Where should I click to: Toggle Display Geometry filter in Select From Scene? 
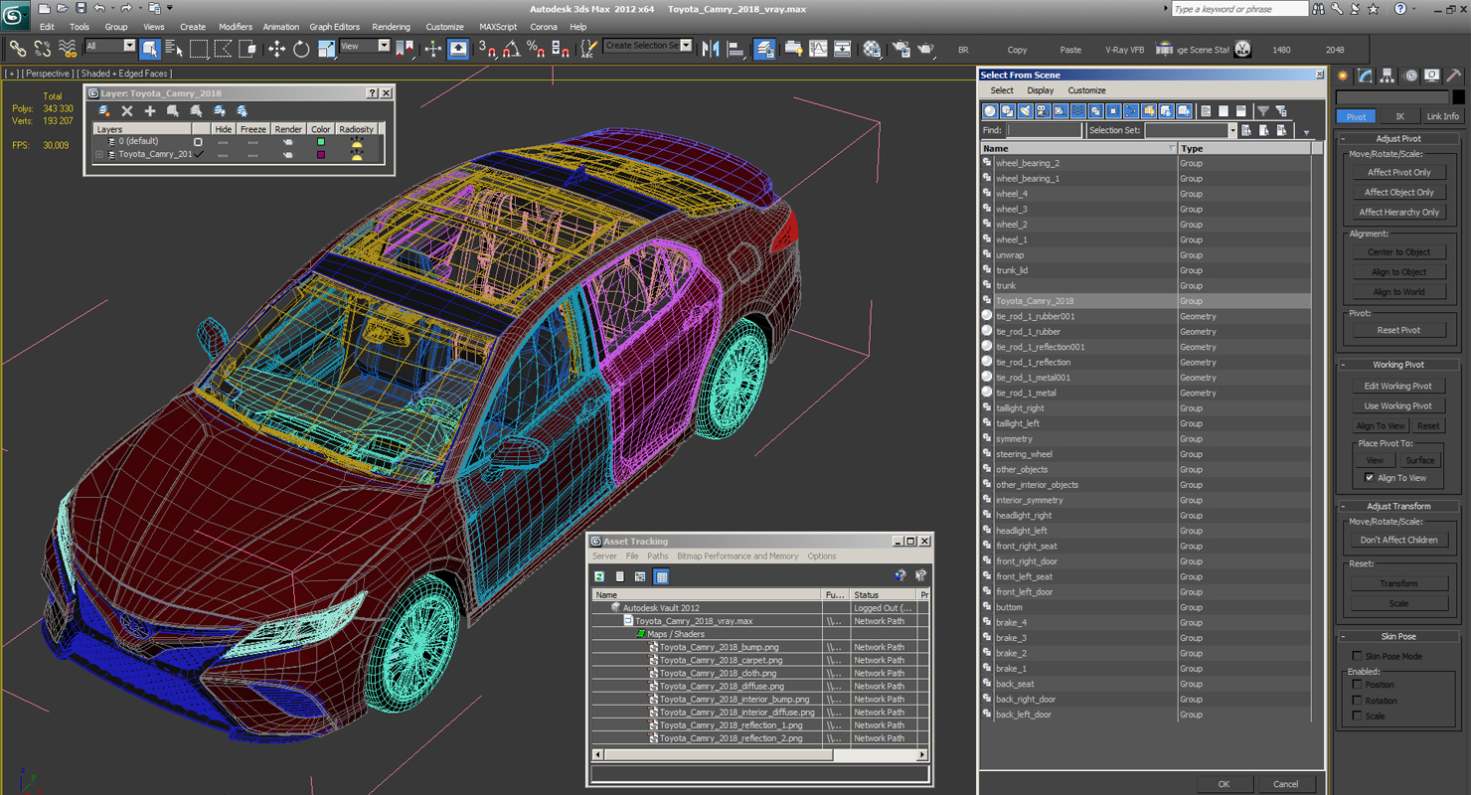pos(990,111)
